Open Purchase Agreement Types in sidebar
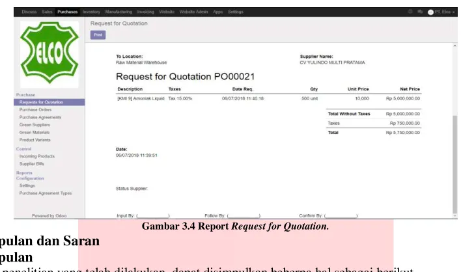The image size is (461, 272). [x=46, y=193]
